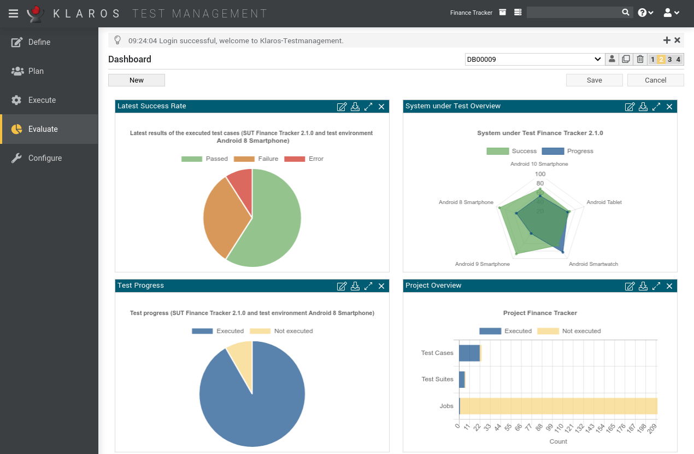Image resolution: width=694 pixels, height=454 pixels.
Task: Save the dashboard
Action: pyautogui.click(x=595, y=80)
